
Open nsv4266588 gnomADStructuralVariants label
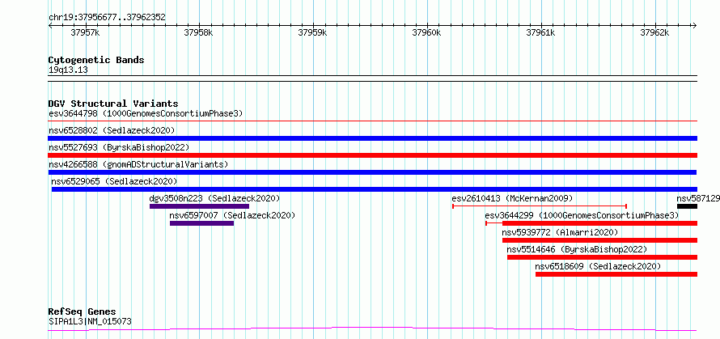pos(138,164)
